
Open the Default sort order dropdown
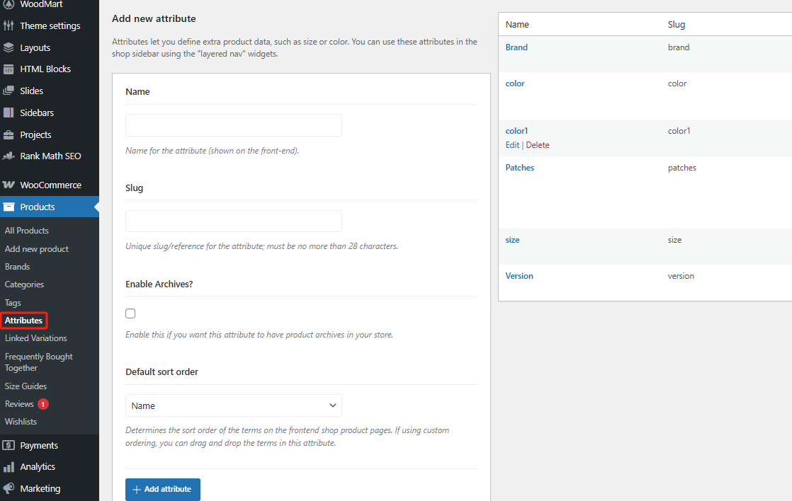coord(233,405)
